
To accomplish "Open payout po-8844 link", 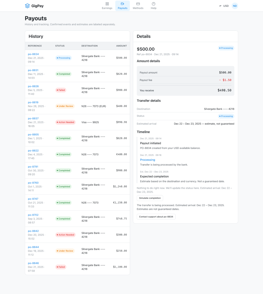I will [33, 247].
